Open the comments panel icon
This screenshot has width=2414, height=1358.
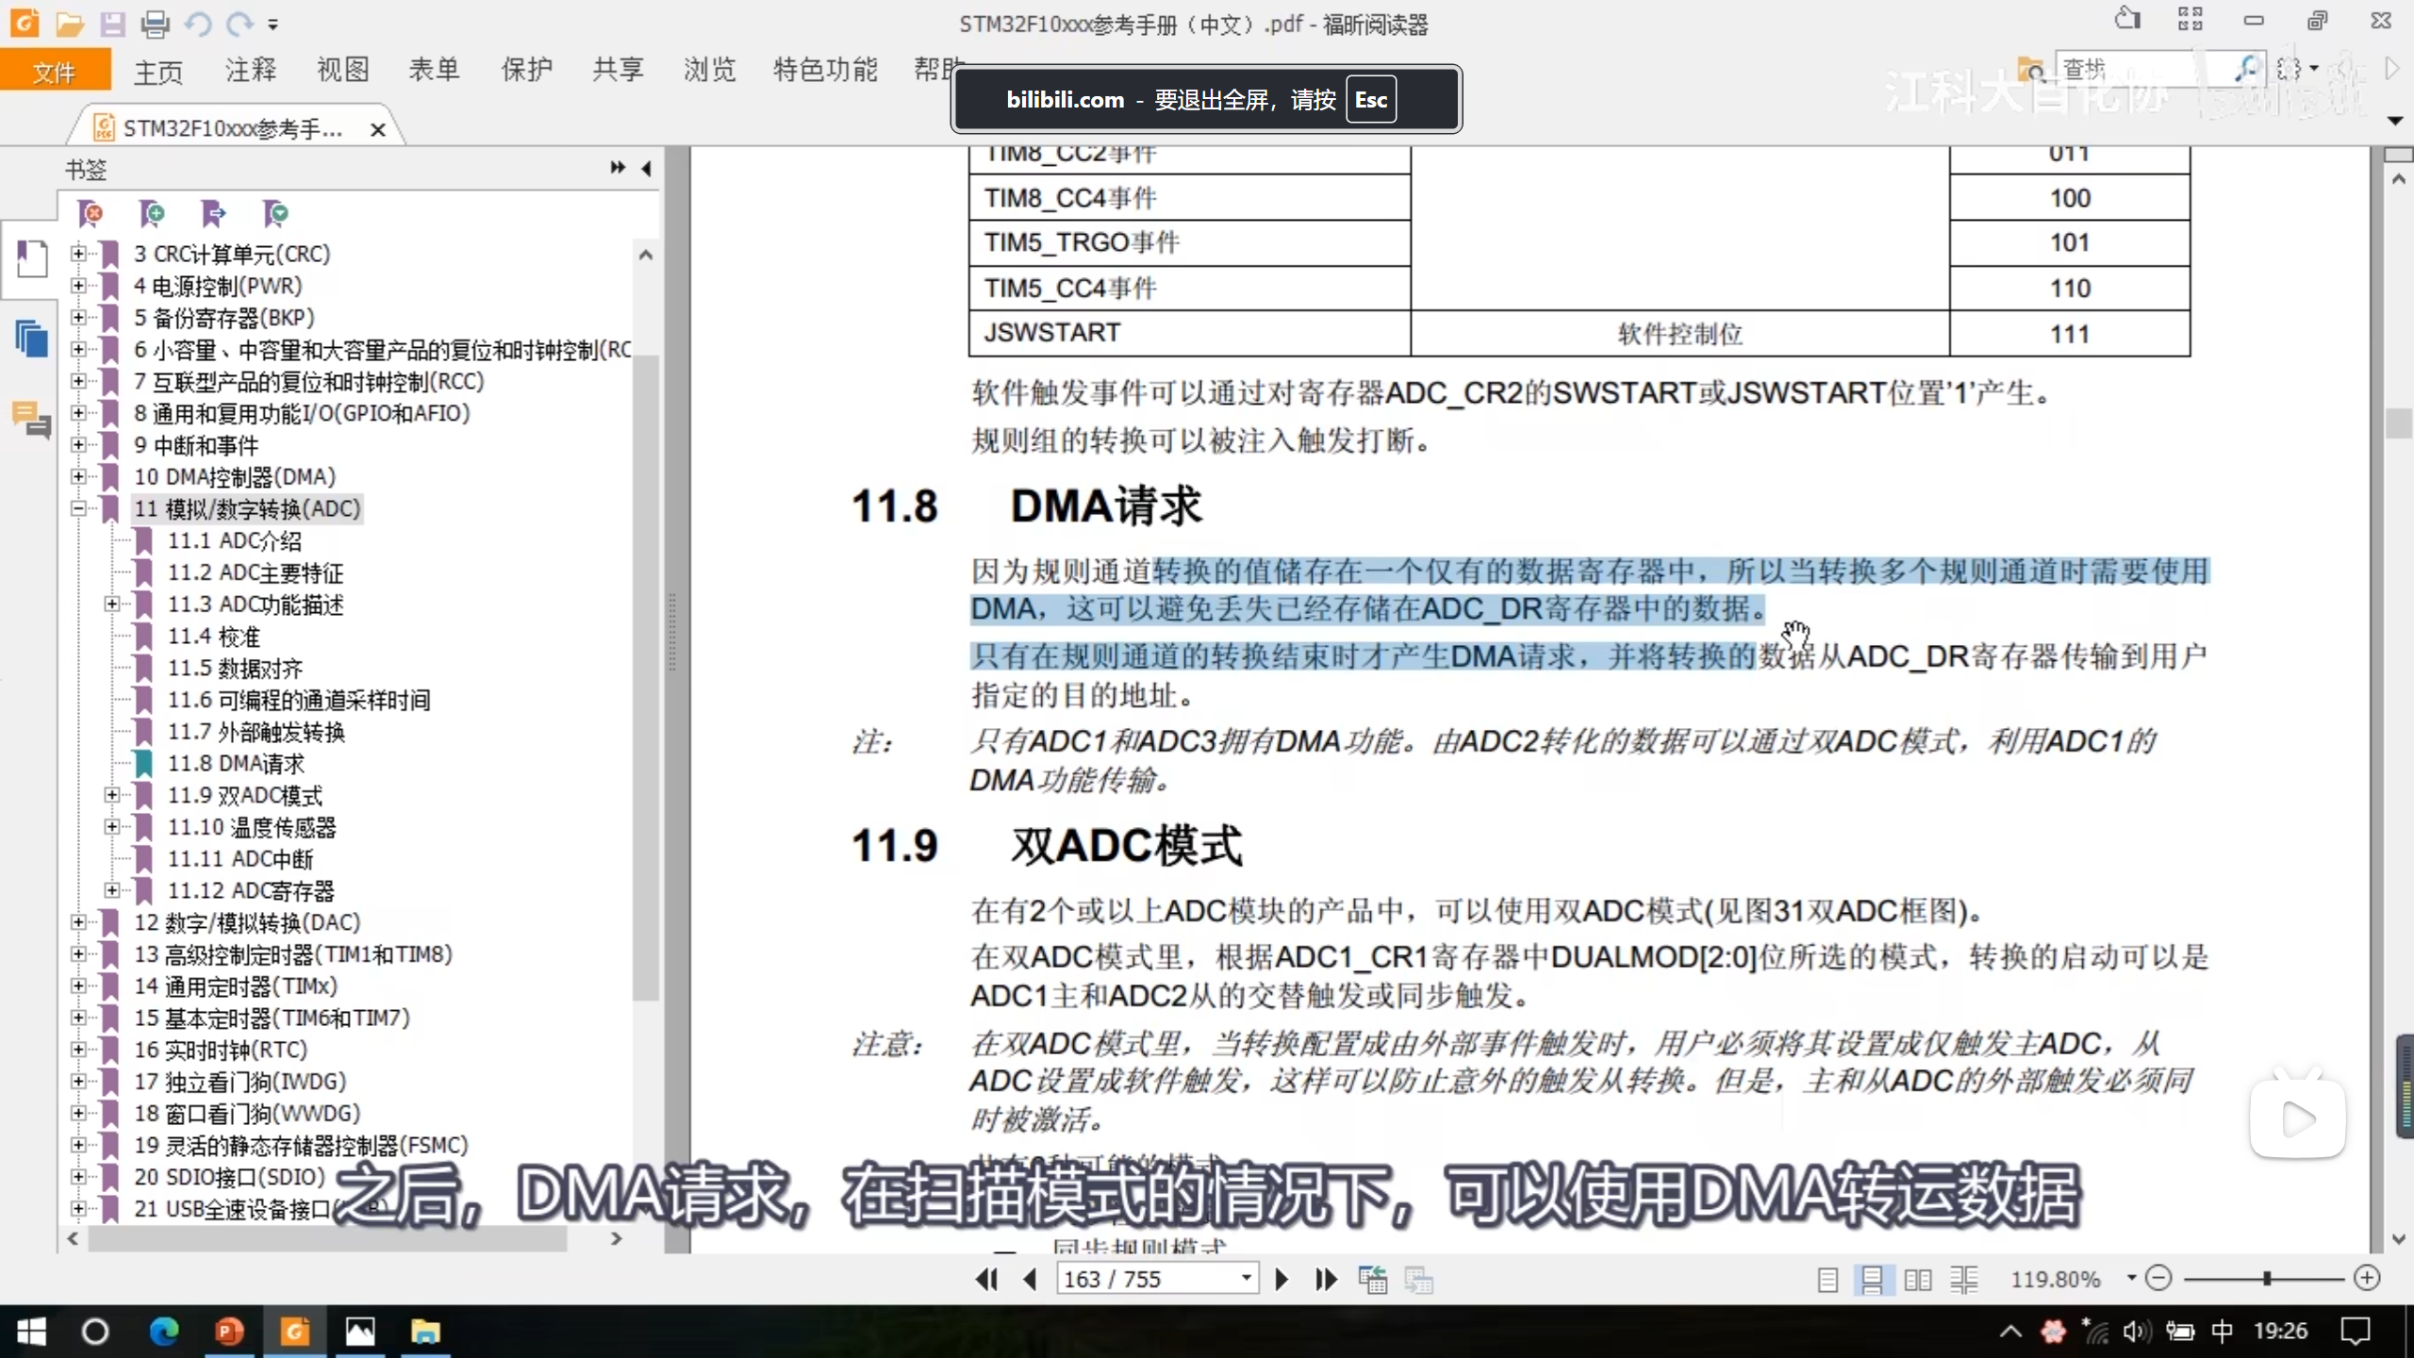pos(31,420)
